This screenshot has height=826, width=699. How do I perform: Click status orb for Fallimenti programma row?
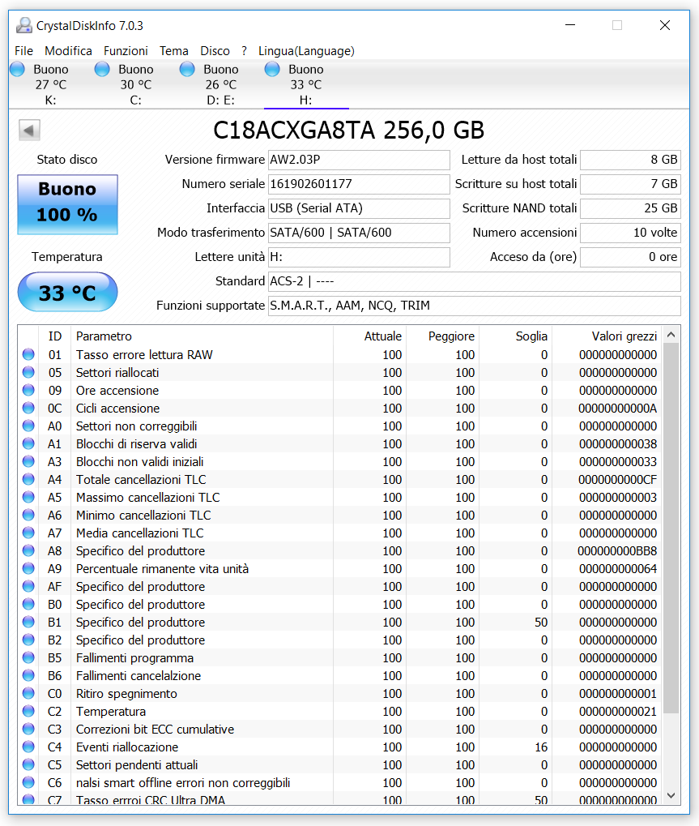[28, 658]
